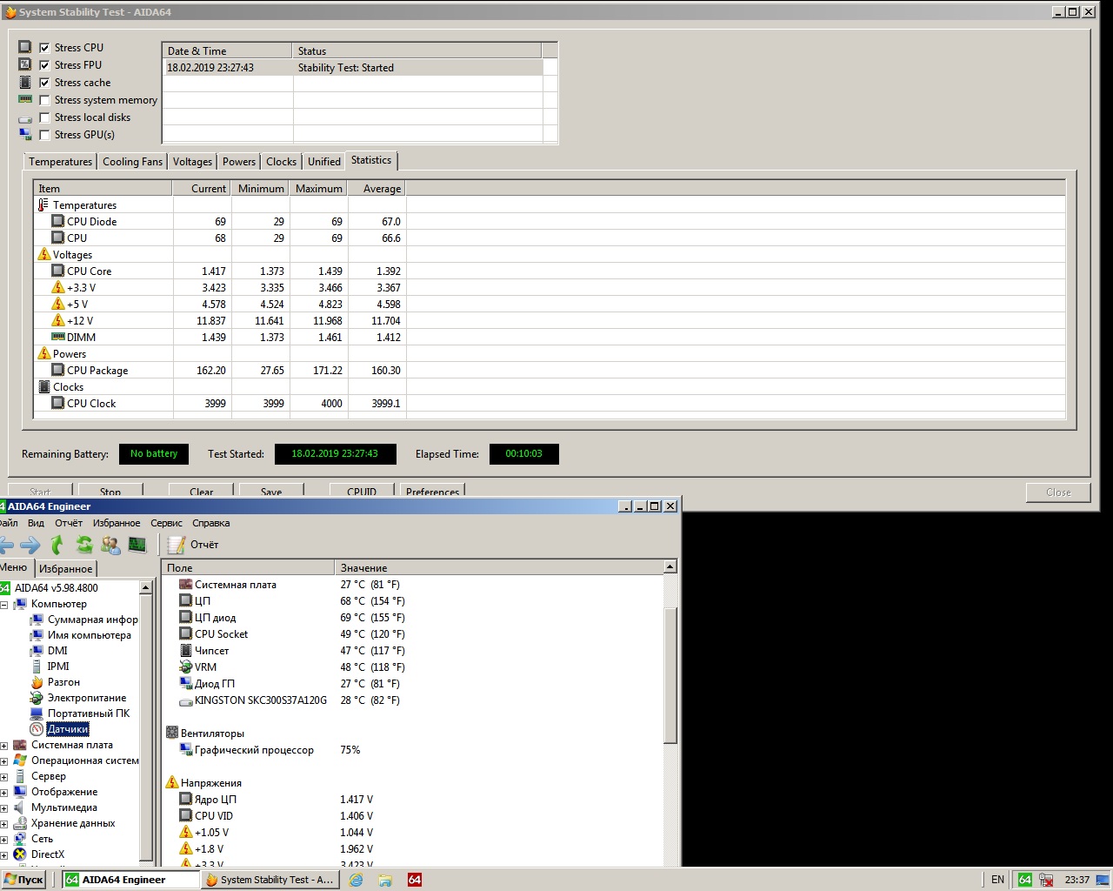This screenshot has height=891, width=1113.
Task: Click the sensor list vertical scrollbar thumb
Action: [670, 675]
